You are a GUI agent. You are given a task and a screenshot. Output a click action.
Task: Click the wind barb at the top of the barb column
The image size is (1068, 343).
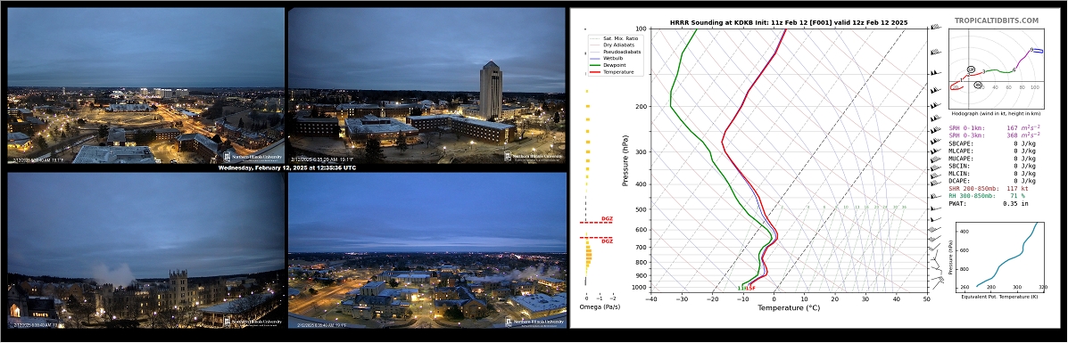click(935, 28)
